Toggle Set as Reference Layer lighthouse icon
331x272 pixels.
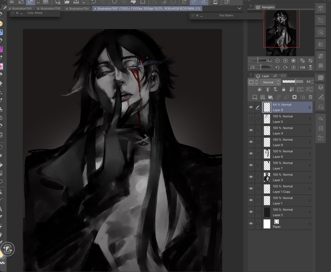pos(268,89)
